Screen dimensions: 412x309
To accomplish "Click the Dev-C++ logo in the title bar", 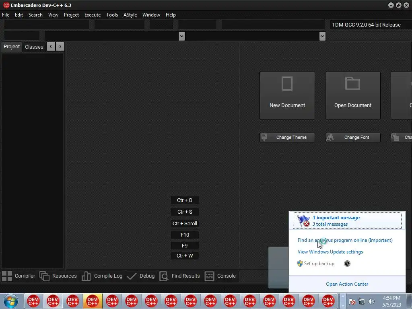I will (x=6, y=5).
